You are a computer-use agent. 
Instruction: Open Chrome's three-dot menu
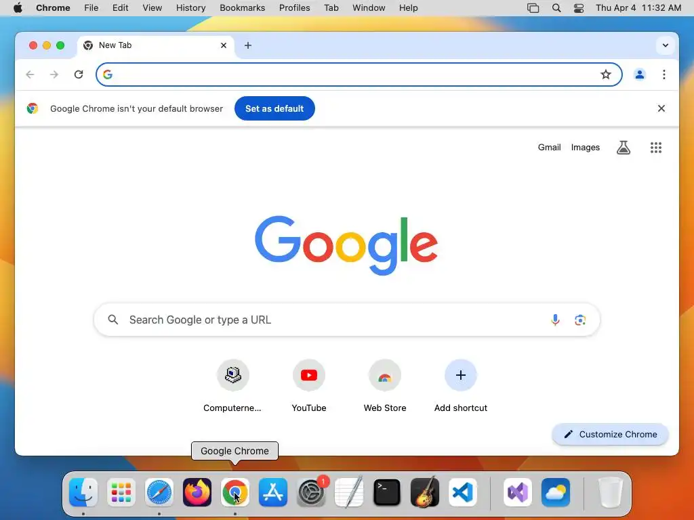(x=664, y=74)
